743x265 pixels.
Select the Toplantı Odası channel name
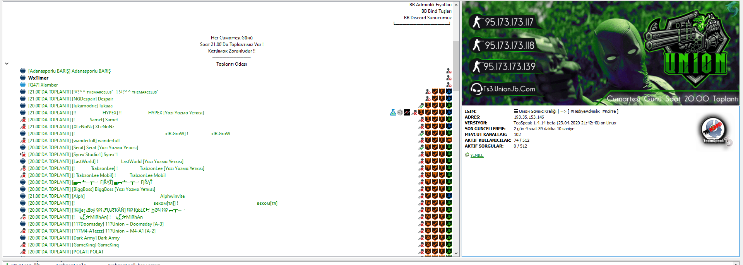(231, 64)
